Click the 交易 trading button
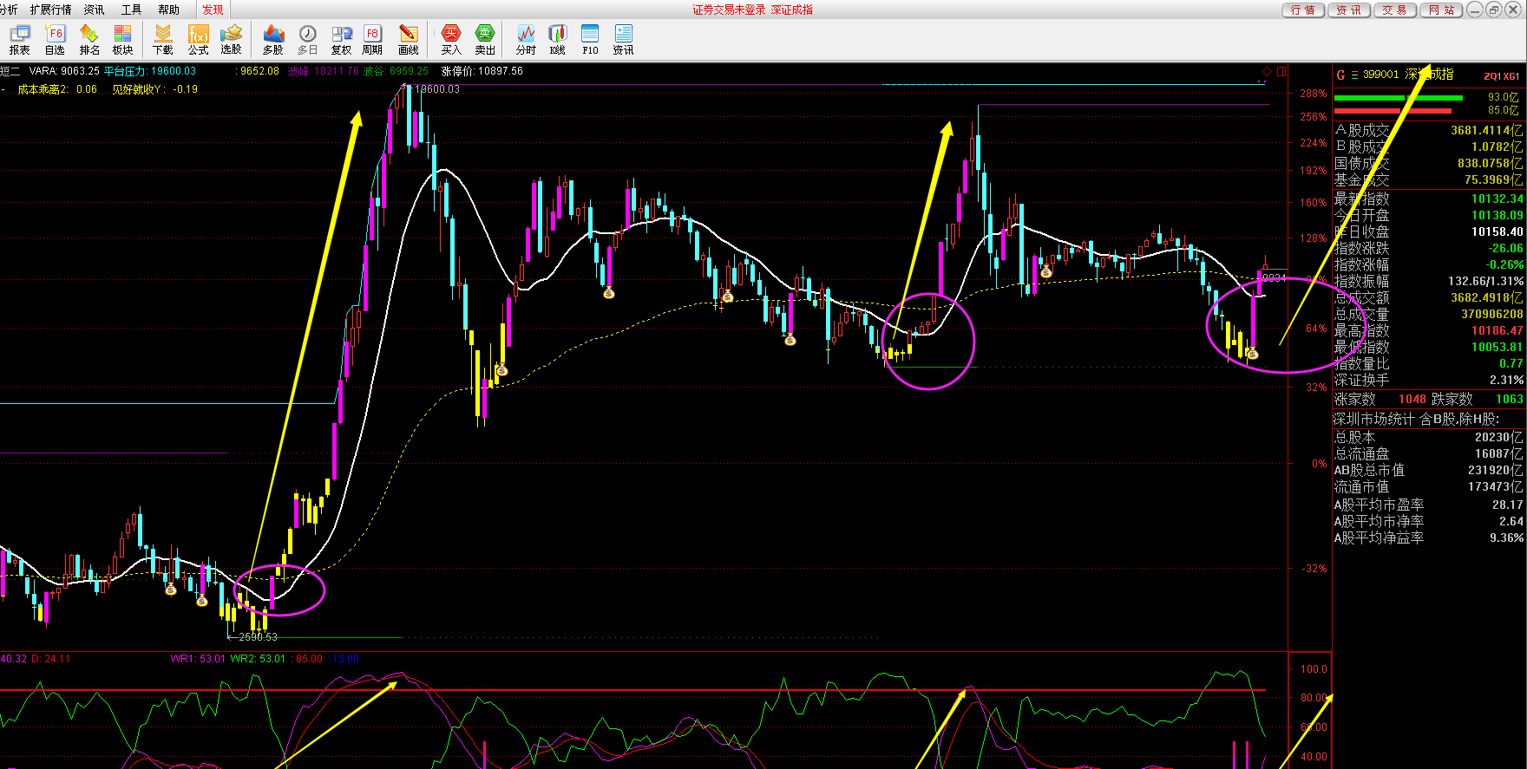The height and width of the screenshot is (769, 1527). point(1395,10)
